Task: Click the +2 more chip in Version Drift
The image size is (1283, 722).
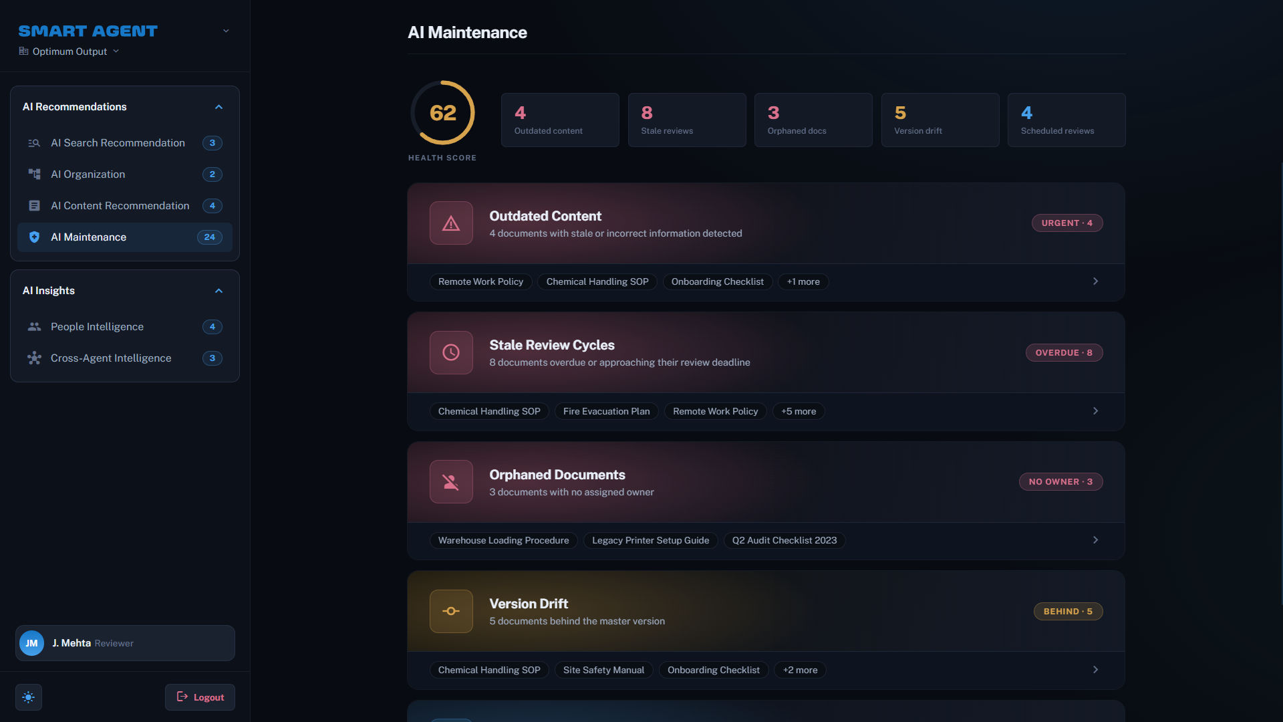Action: point(800,671)
